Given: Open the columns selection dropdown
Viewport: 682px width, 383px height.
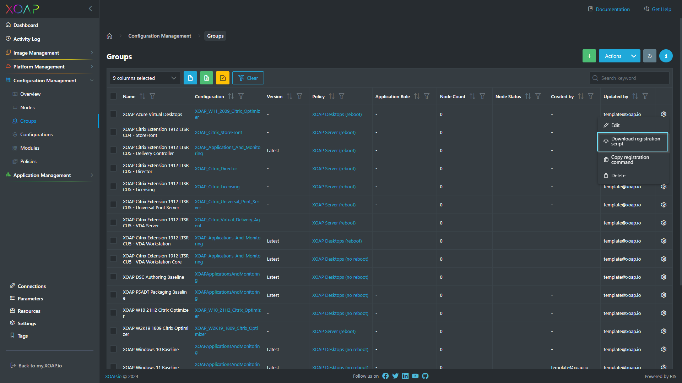Looking at the screenshot, I should point(145,78).
